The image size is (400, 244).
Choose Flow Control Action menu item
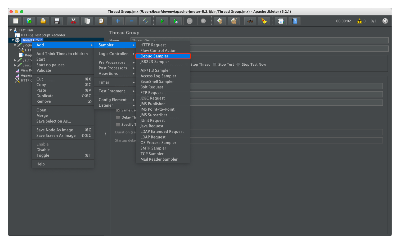pyautogui.click(x=163, y=51)
